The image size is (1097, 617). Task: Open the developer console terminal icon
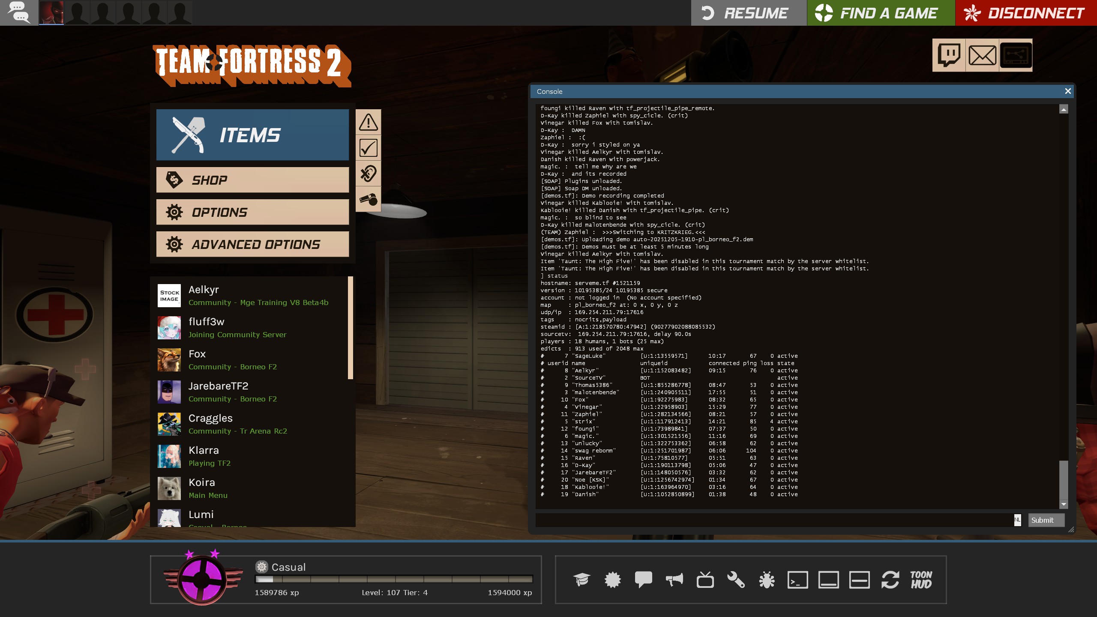[x=797, y=580]
